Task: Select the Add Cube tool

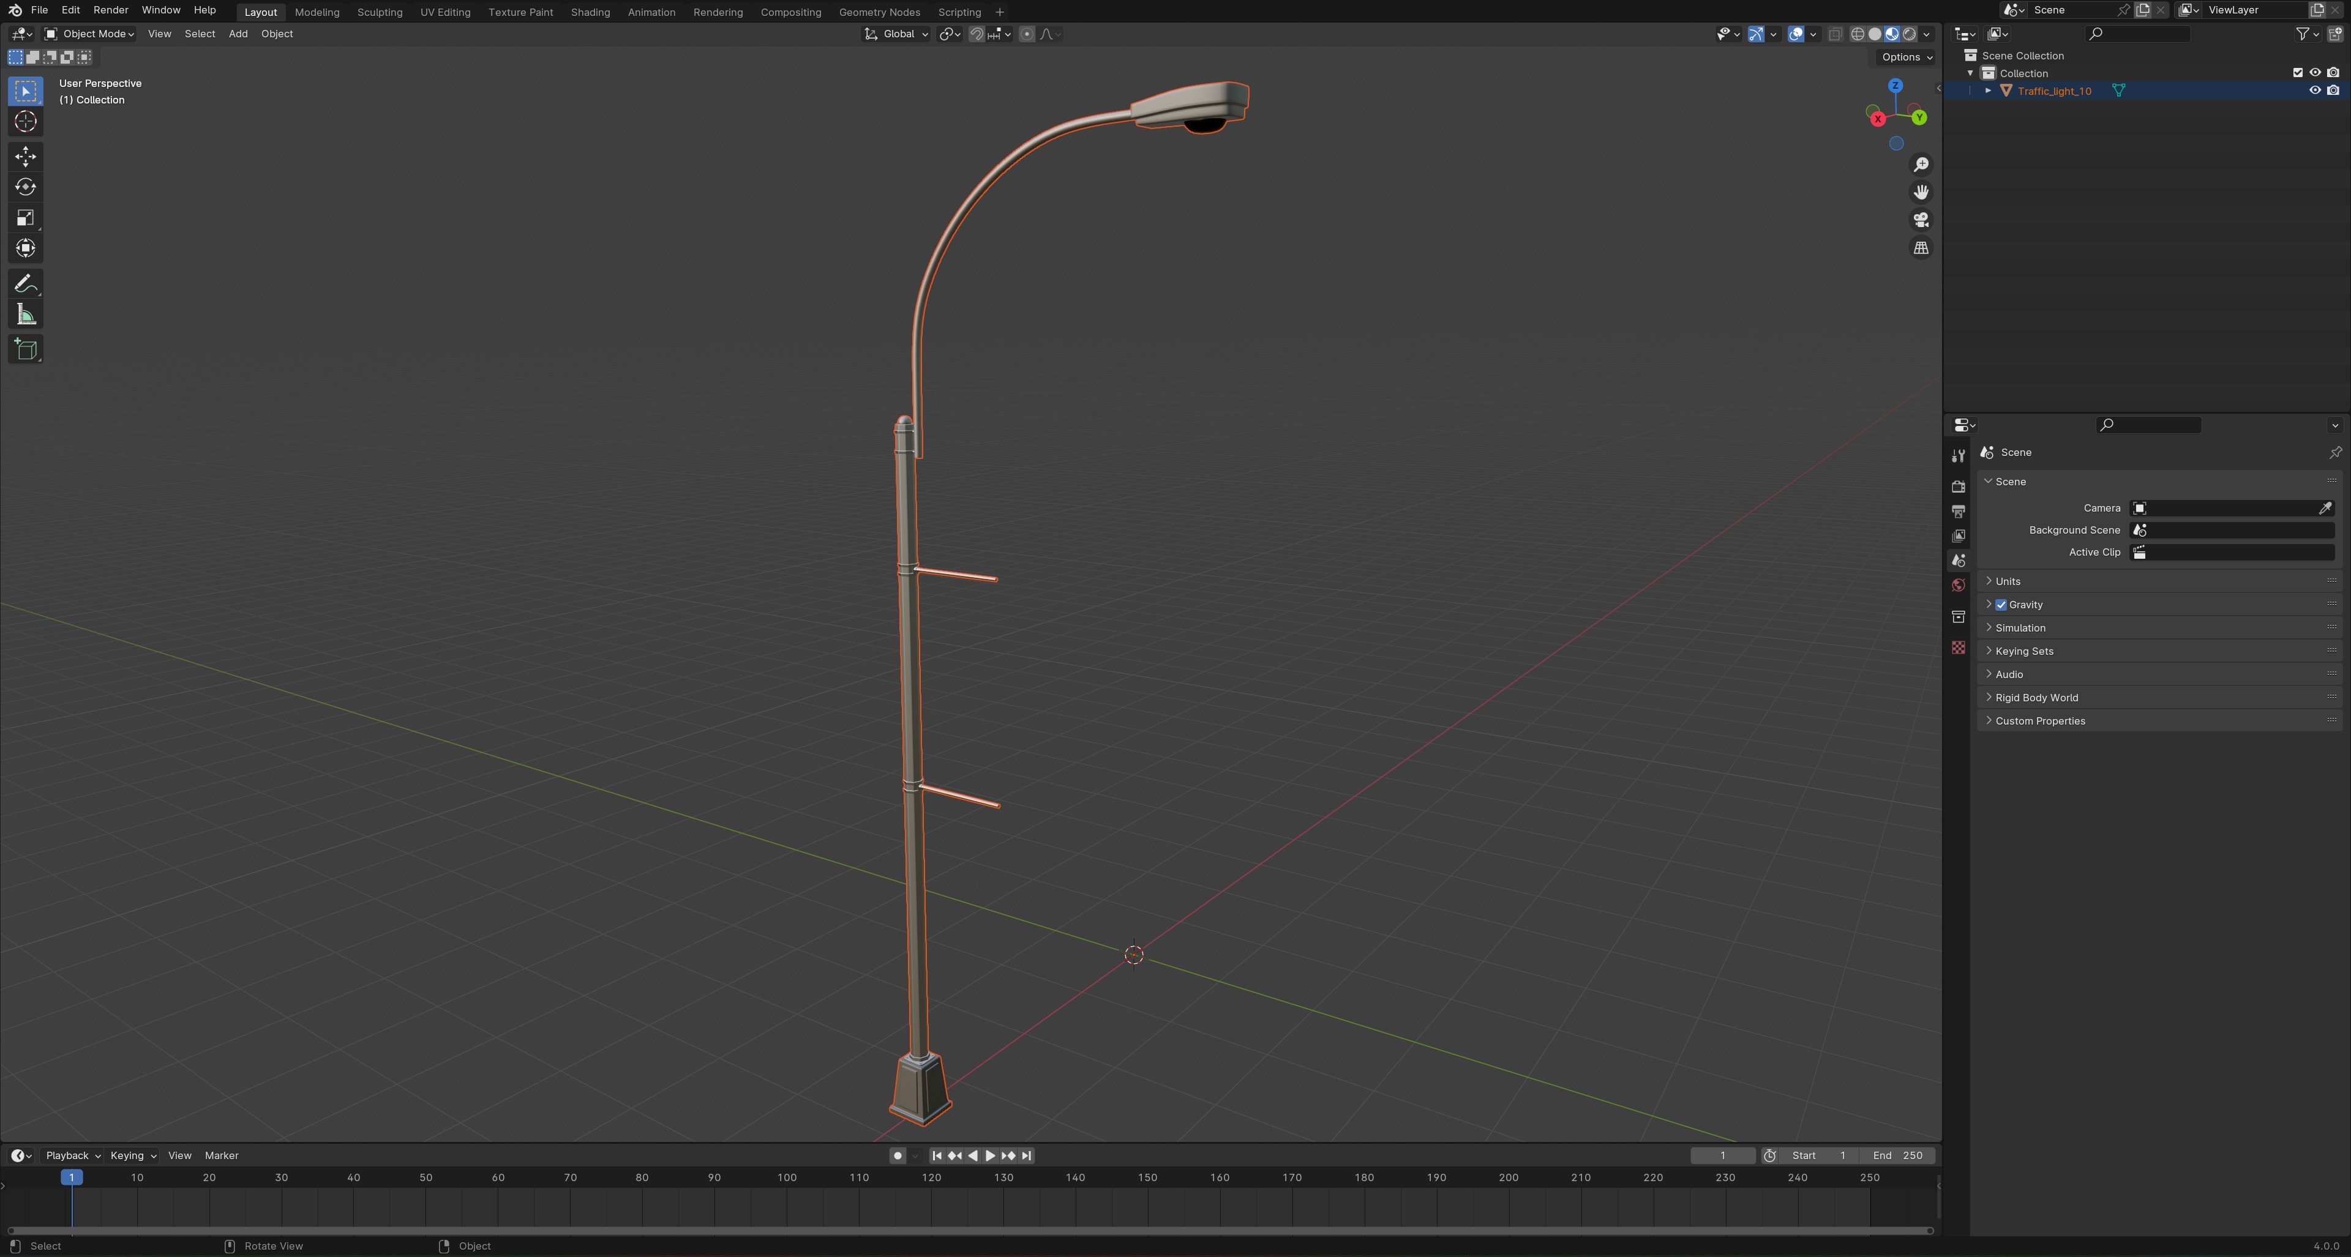Action: [26, 349]
